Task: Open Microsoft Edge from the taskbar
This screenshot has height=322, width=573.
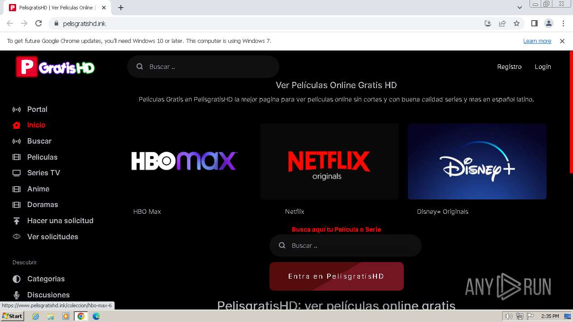Action: (96, 316)
